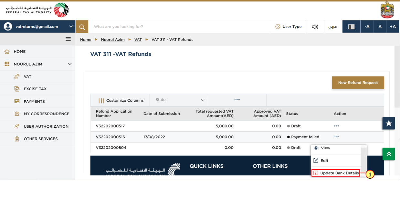400x209 pixels.
Task: Click refund number V32202000504
Action: 111,148
